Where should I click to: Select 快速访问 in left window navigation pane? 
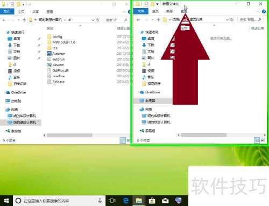[x=16, y=32]
